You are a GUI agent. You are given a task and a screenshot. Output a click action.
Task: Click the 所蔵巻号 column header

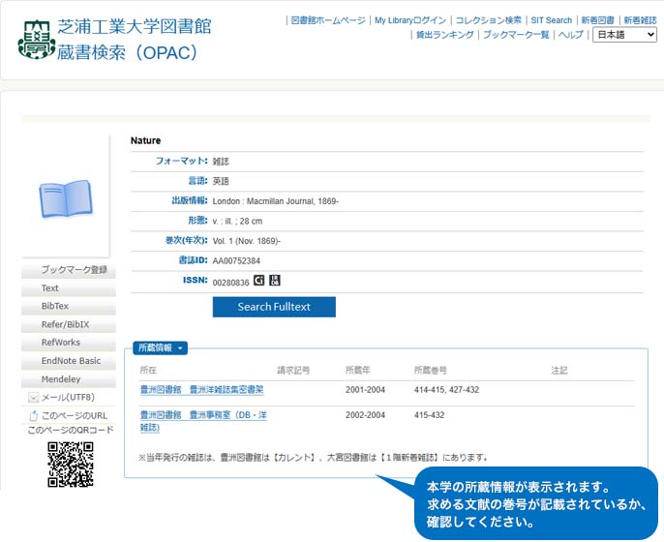pyautogui.click(x=430, y=370)
